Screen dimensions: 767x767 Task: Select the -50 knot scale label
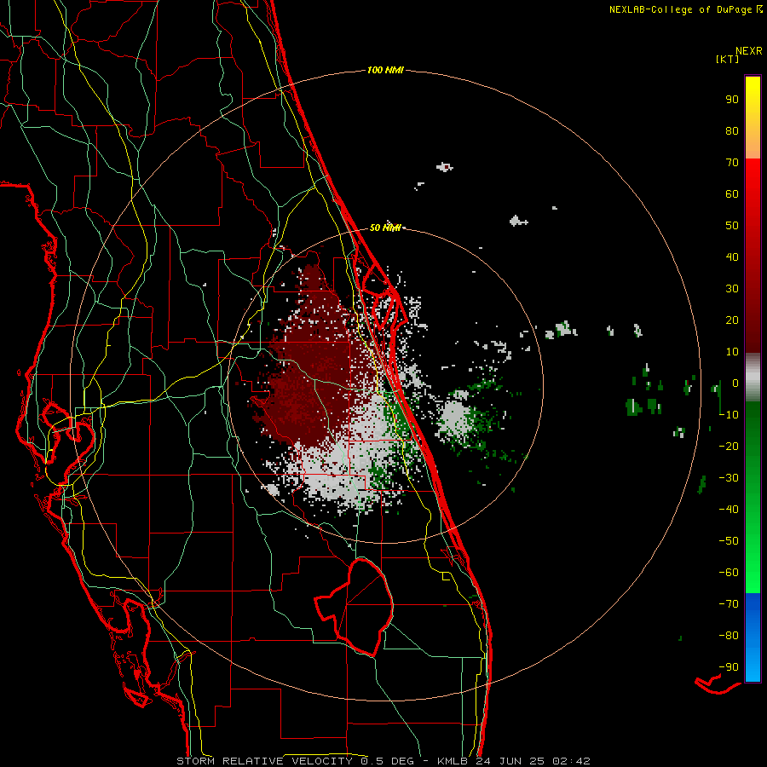tap(729, 540)
